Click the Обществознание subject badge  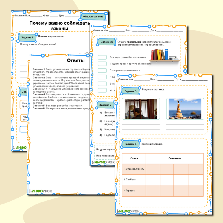(x=93, y=16)
